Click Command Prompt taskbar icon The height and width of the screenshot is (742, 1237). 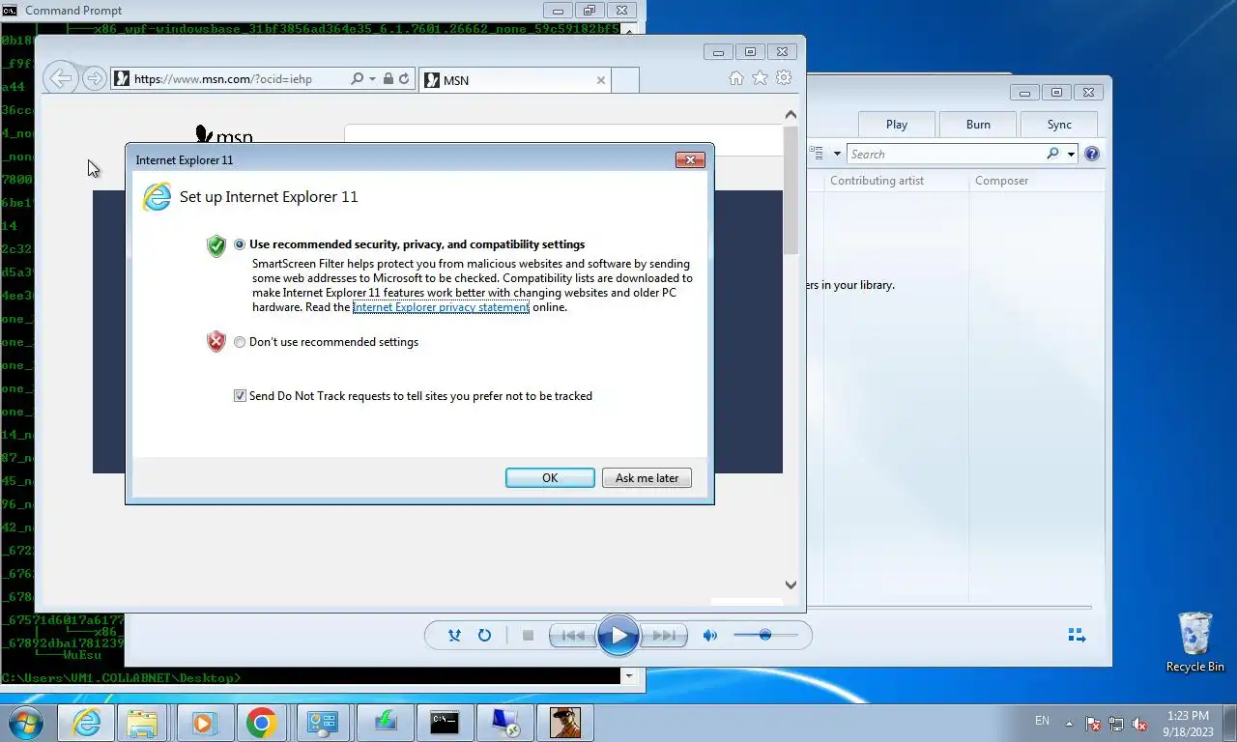445,723
